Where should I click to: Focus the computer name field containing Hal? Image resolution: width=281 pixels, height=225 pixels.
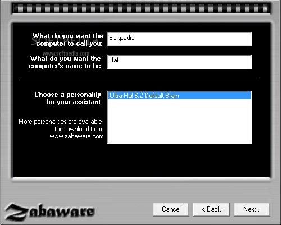(x=179, y=61)
